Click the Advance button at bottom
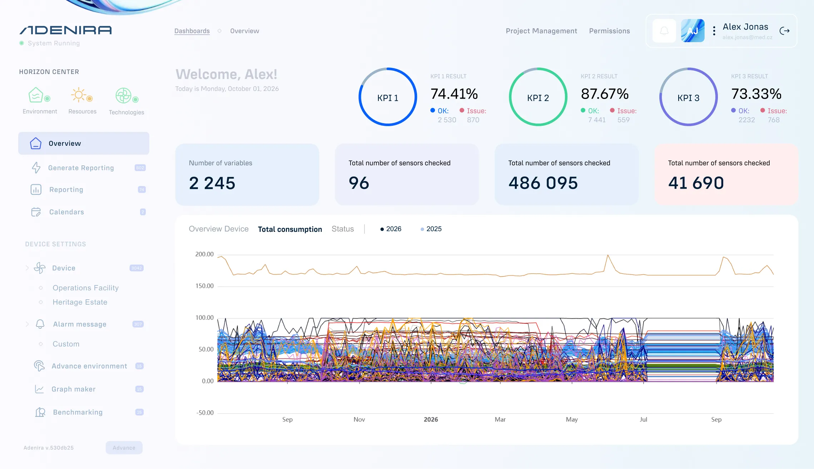The width and height of the screenshot is (814, 469). point(124,448)
